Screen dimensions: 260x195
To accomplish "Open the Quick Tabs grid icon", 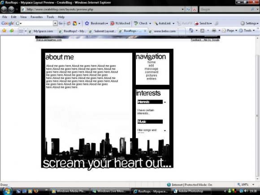I will point(21,31).
